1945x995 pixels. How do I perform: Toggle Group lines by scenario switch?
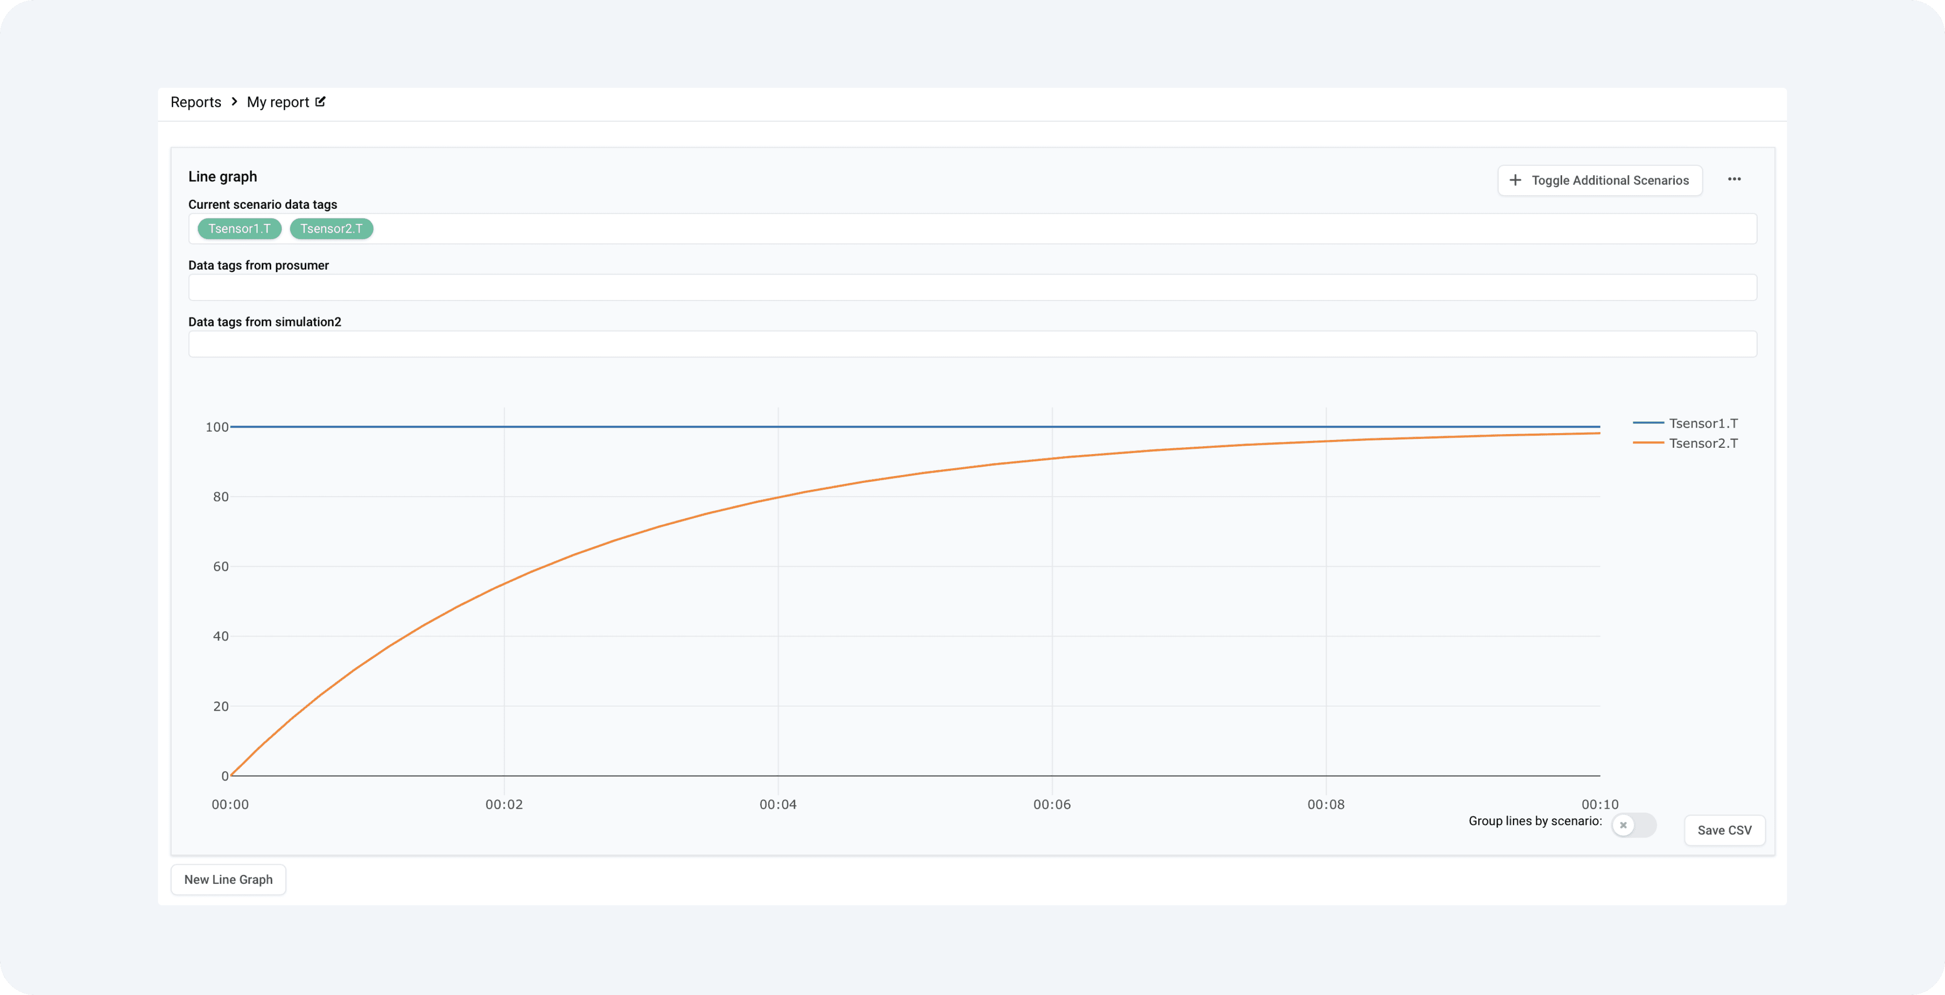coord(1634,824)
